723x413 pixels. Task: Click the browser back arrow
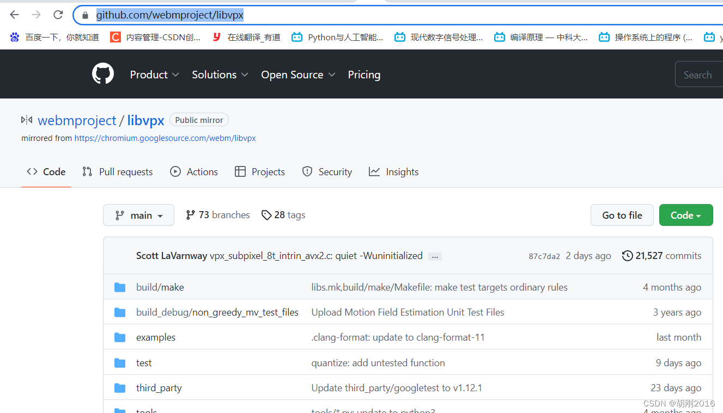click(x=15, y=15)
